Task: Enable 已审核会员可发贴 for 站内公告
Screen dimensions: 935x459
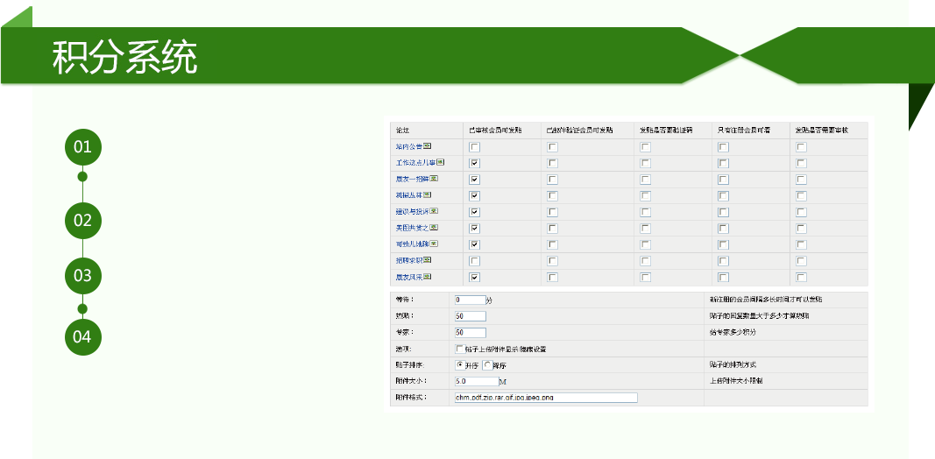Action: click(x=475, y=147)
